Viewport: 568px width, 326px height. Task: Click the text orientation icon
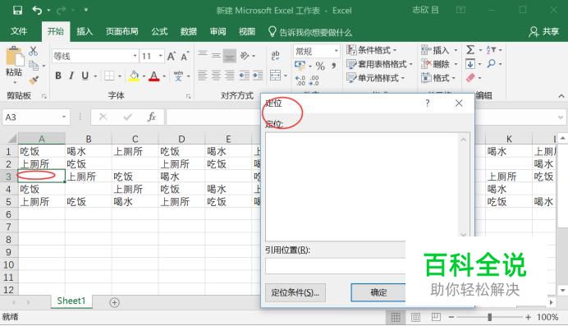[x=245, y=55]
